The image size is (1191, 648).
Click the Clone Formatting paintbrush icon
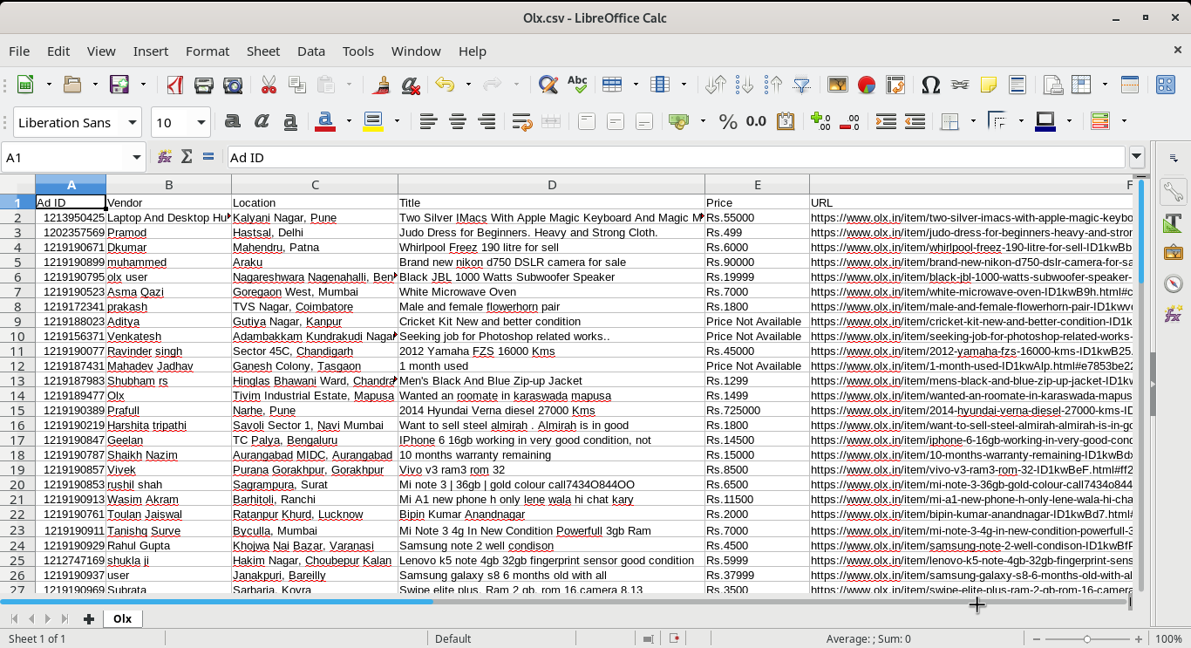[380, 85]
